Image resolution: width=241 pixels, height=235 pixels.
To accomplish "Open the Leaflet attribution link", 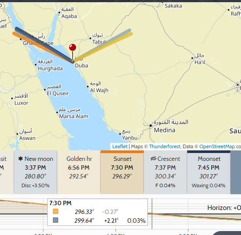I will point(120,146).
